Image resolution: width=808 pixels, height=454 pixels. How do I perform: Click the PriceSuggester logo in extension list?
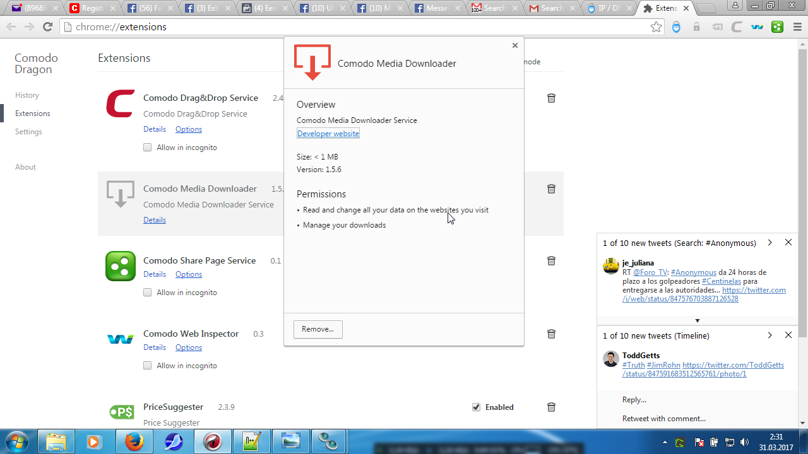click(x=121, y=412)
